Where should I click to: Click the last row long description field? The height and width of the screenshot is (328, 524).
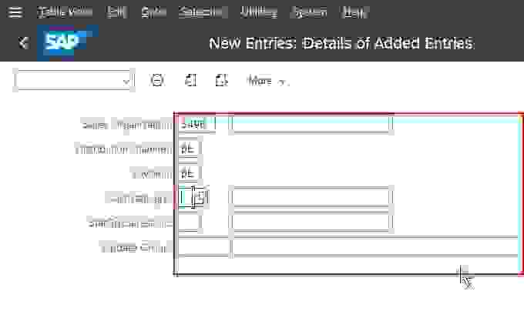[375, 247]
